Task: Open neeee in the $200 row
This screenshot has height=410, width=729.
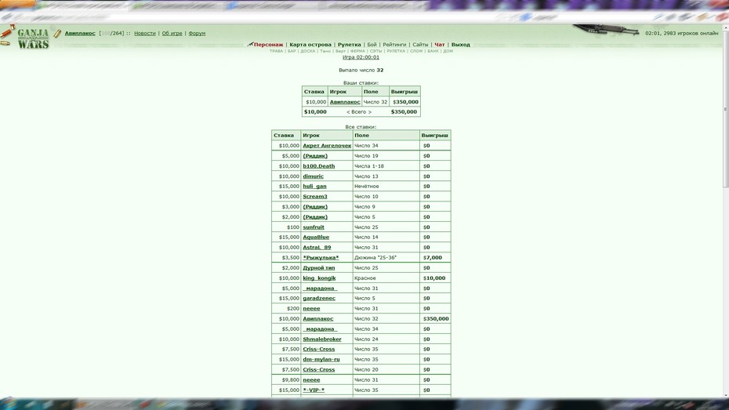Action: pyautogui.click(x=311, y=309)
